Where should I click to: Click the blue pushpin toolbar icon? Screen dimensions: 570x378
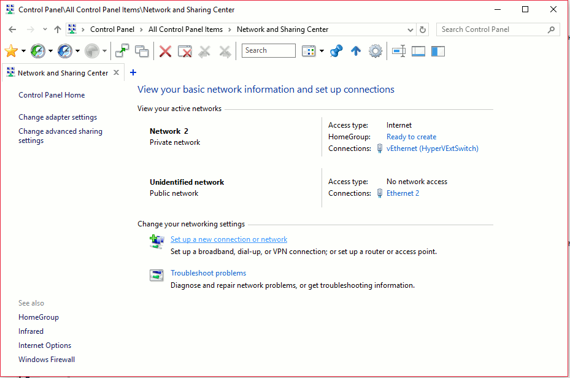[x=336, y=51]
